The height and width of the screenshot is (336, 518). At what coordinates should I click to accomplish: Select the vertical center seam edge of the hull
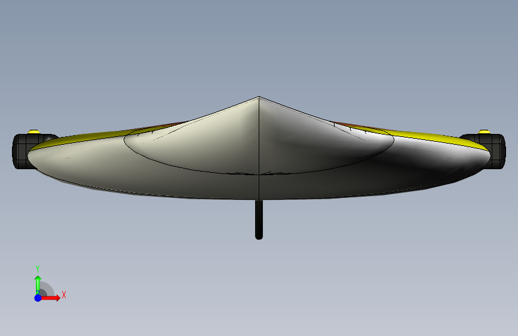[259, 148]
